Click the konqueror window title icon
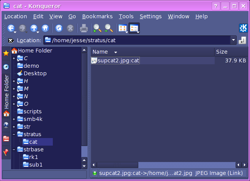Viewport: 250px width, 181px height. tap(6, 6)
